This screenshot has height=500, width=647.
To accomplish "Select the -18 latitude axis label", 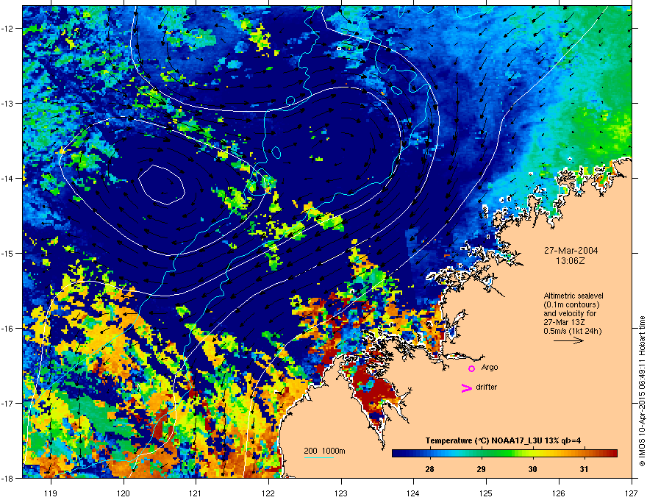I will click(x=8, y=478).
